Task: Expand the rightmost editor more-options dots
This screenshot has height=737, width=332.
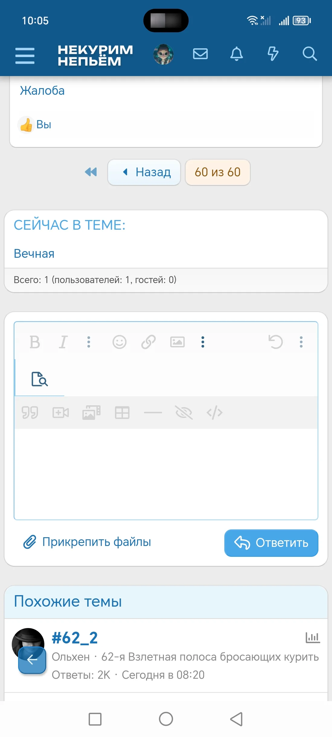Action: pos(301,342)
